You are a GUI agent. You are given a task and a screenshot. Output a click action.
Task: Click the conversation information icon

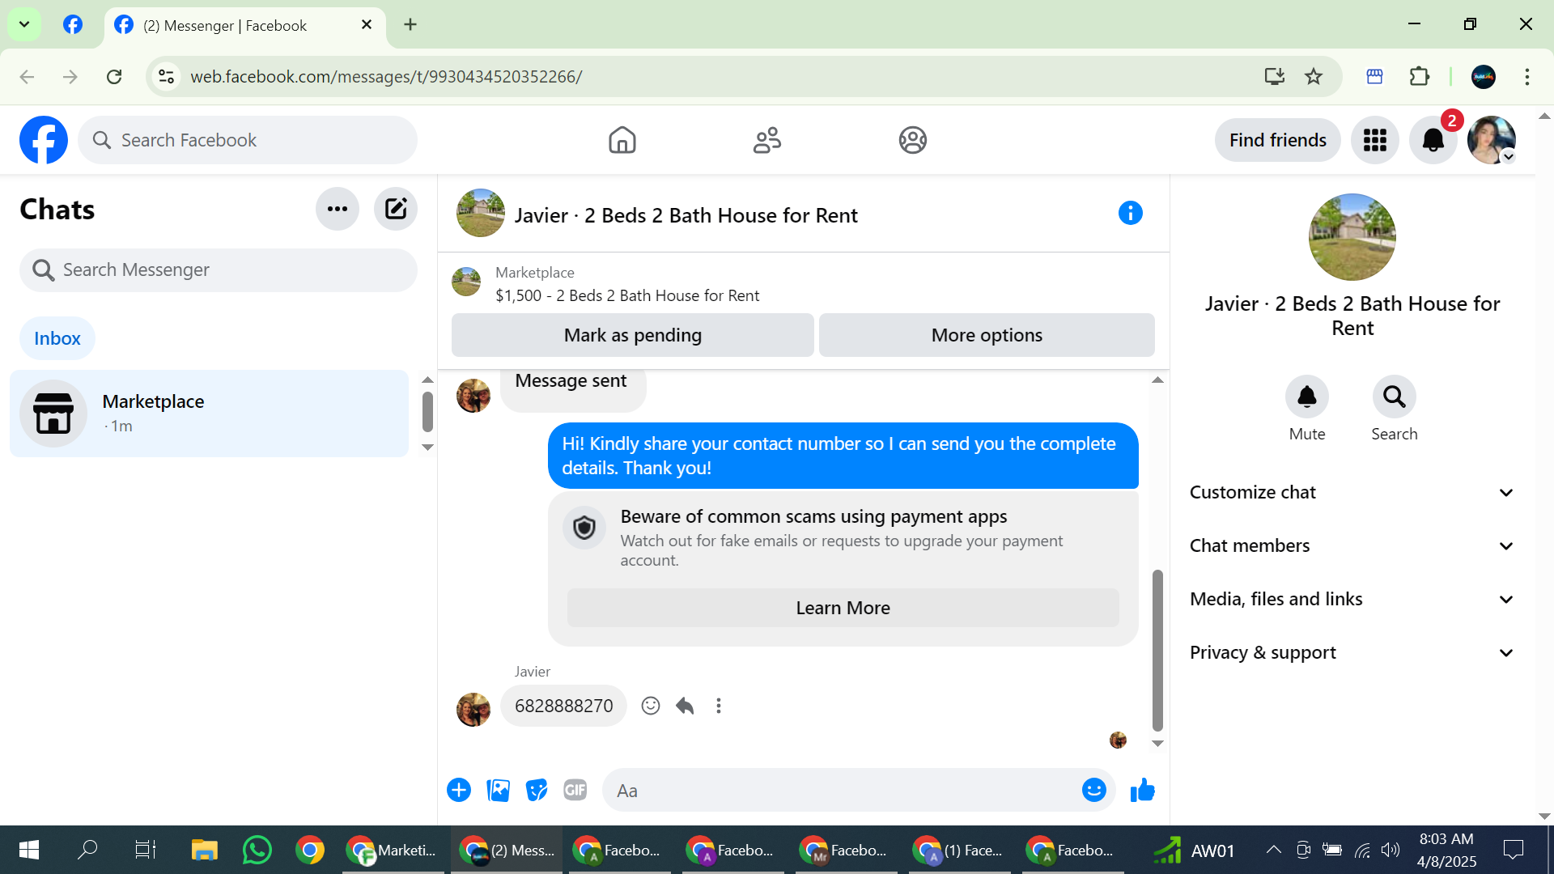point(1130,214)
